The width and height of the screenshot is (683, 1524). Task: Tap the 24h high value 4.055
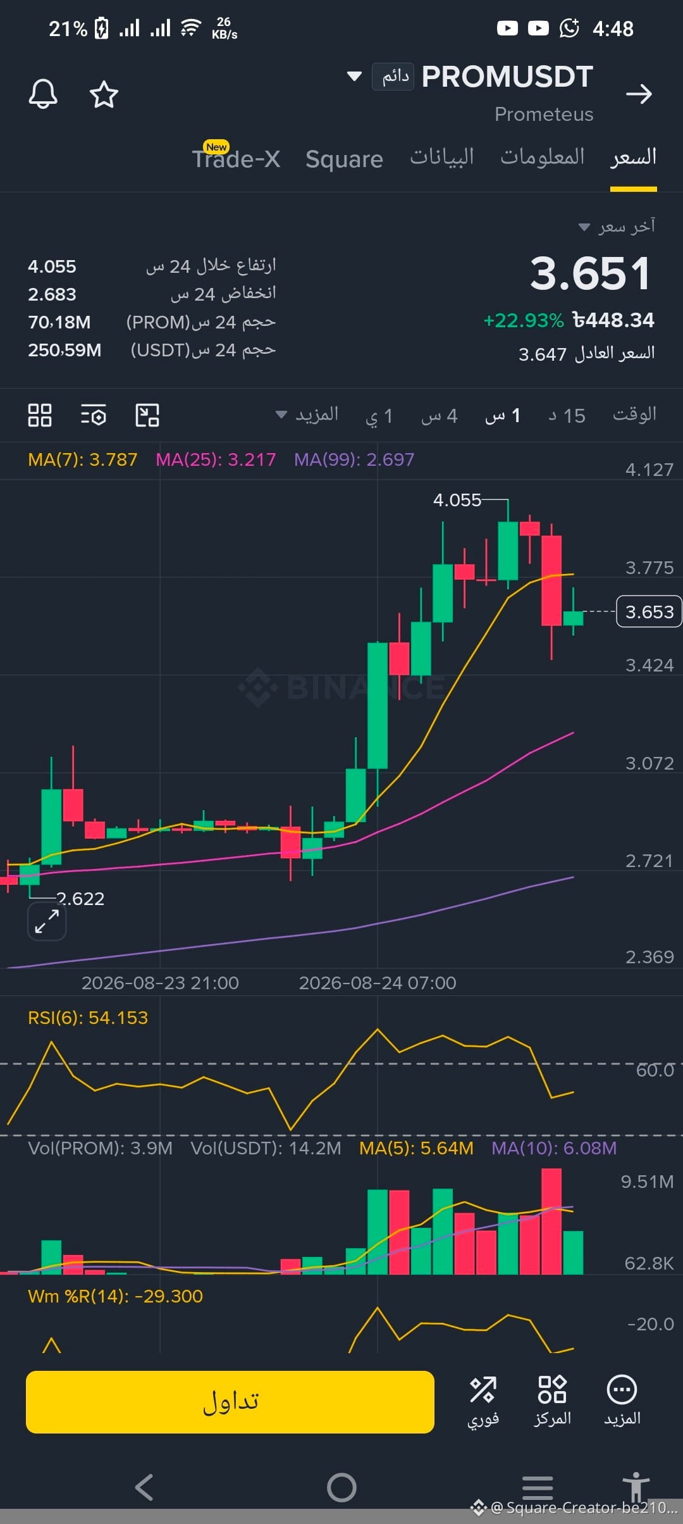point(52,266)
